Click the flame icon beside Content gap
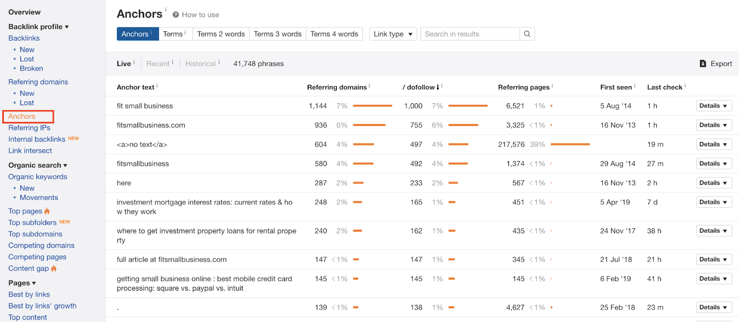Viewport: 739px width, 322px height. [x=54, y=268]
